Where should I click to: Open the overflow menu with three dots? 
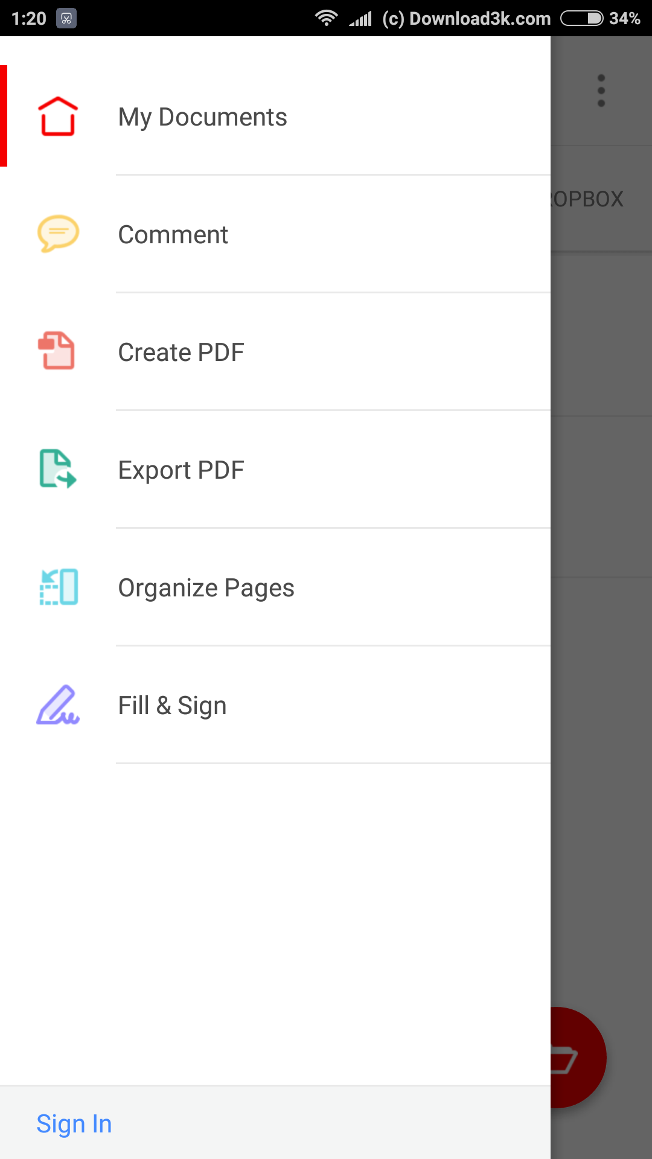pyautogui.click(x=601, y=89)
